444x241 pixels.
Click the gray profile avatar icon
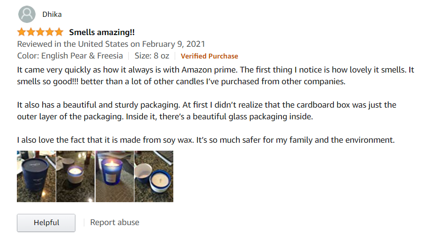pos(27,14)
